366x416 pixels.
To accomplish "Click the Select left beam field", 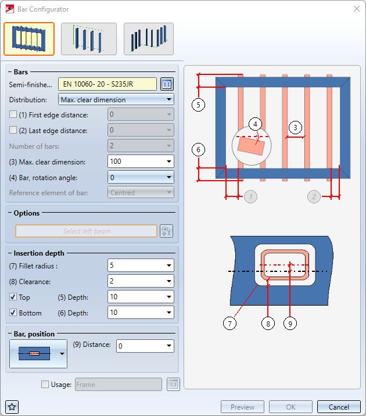I will [87, 231].
